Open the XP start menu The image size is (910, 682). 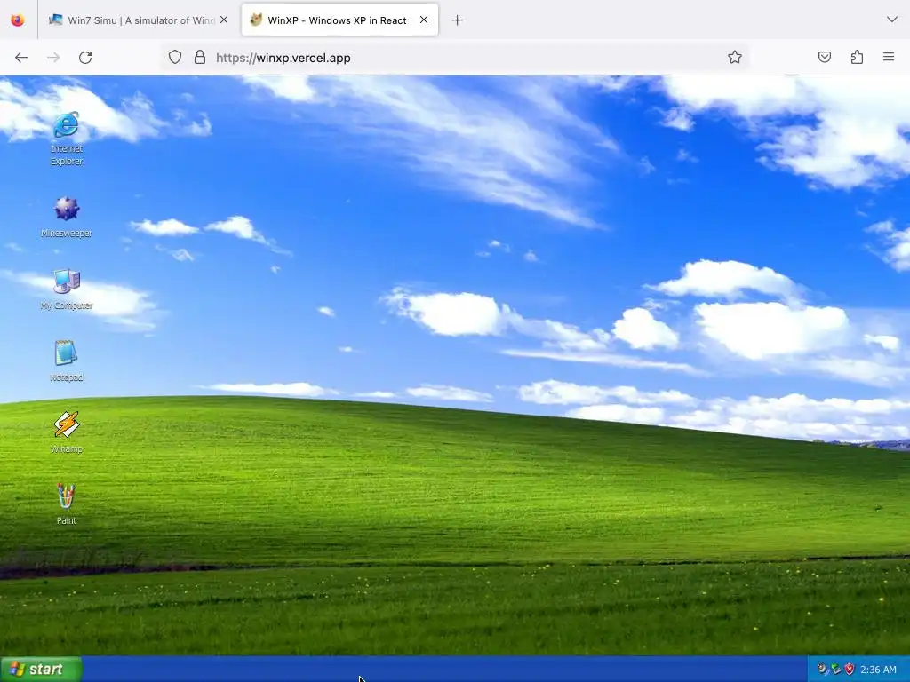click(x=41, y=670)
